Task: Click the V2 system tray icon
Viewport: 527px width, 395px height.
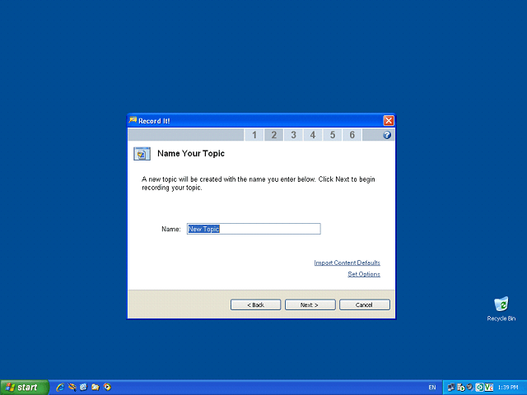Action: coord(488,388)
